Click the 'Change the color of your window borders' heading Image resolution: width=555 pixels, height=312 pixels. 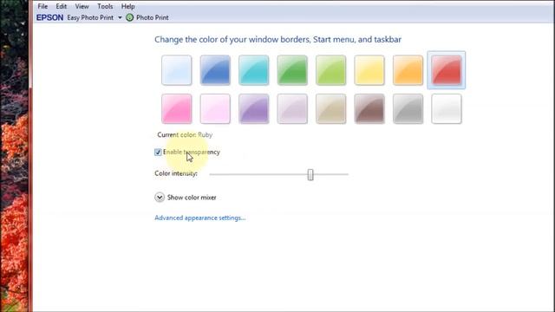[x=277, y=40]
